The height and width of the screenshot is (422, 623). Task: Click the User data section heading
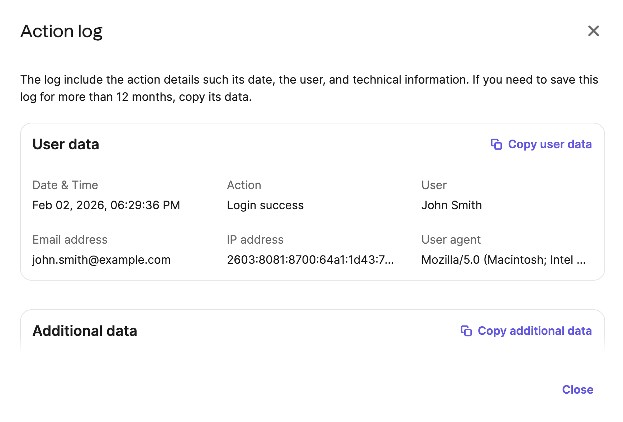pyautogui.click(x=66, y=144)
